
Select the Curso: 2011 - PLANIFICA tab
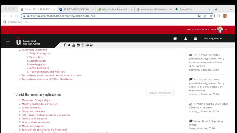[37, 9]
